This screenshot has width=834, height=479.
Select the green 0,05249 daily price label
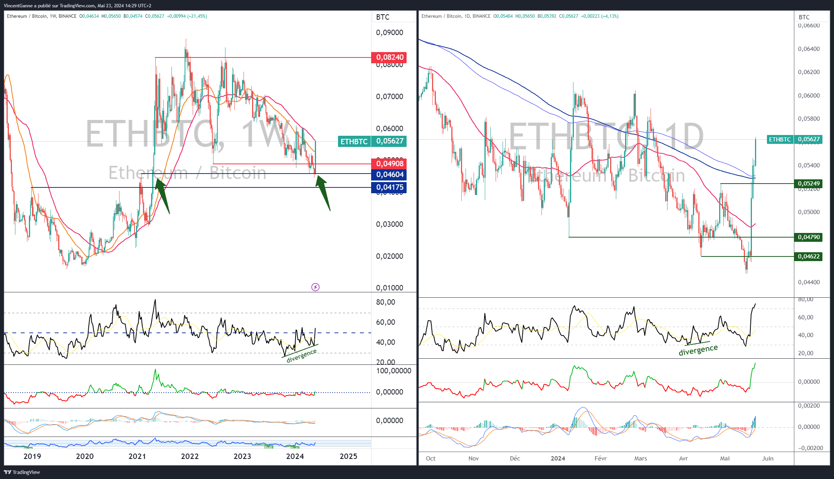(809, 184)
